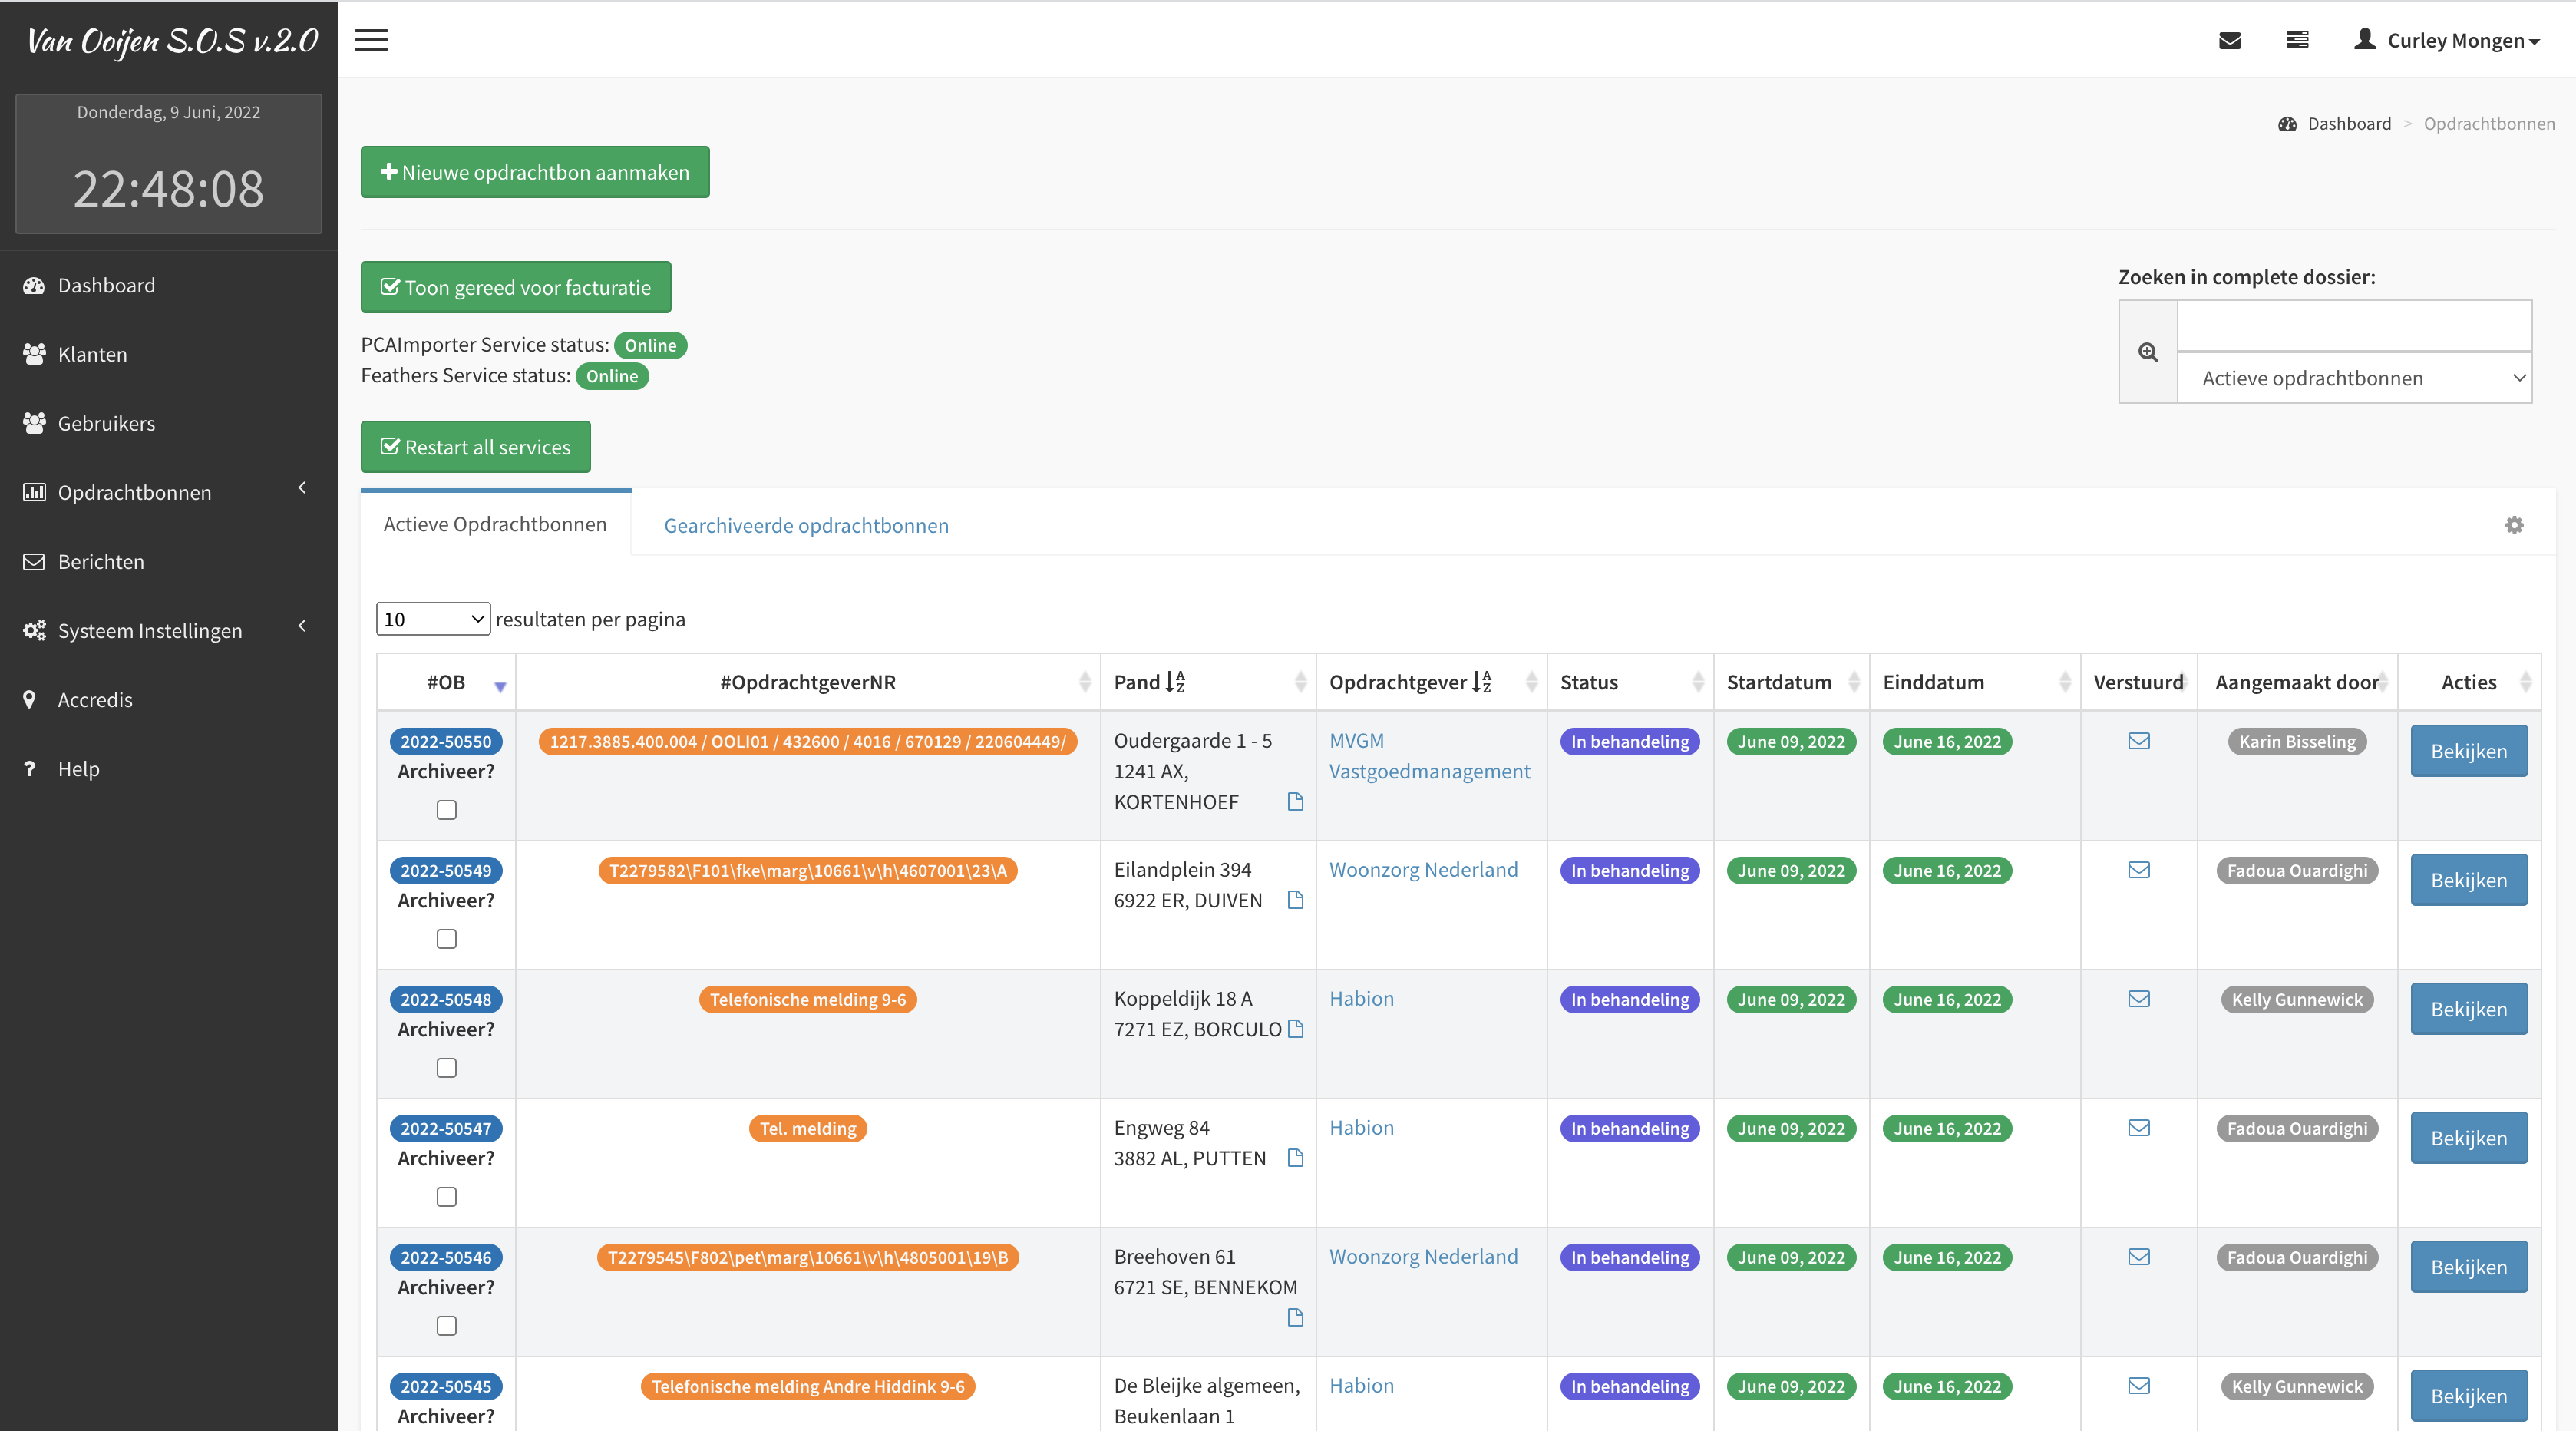2576x1431 pixels.
Task: Open the gear settings icon beside tabs
Action: (2514, 525)
